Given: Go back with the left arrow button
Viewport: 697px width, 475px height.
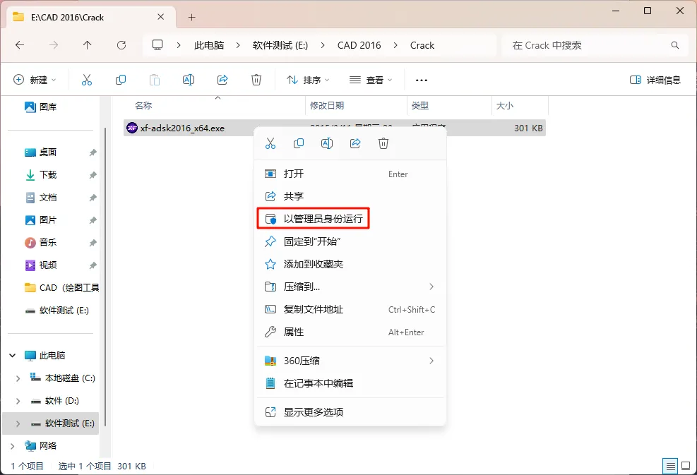Looking at the screenshot, I should (x=20, y=45).
